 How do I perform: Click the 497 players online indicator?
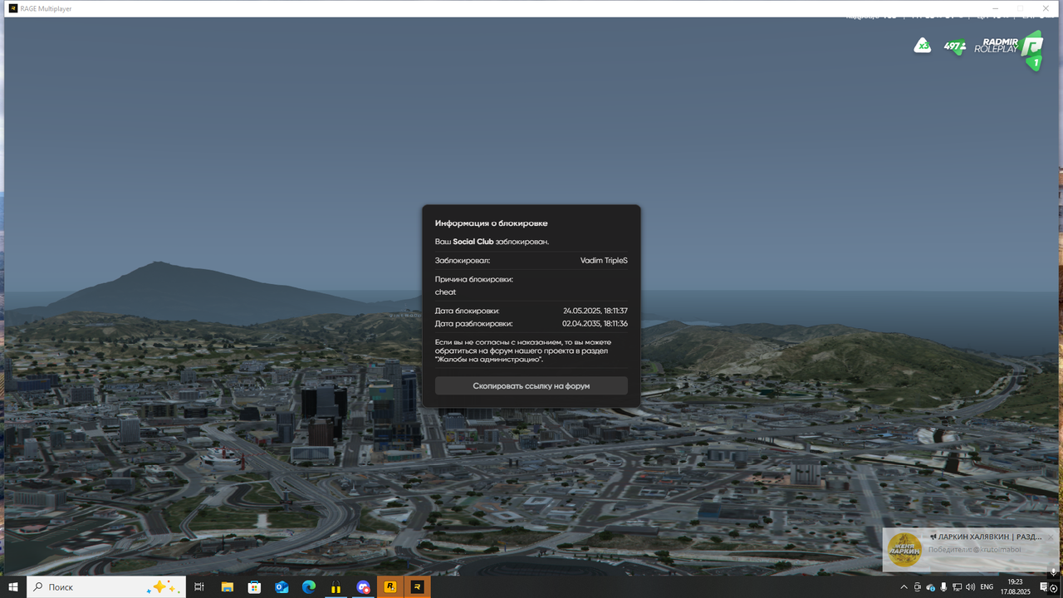click(x=954, y=47)
